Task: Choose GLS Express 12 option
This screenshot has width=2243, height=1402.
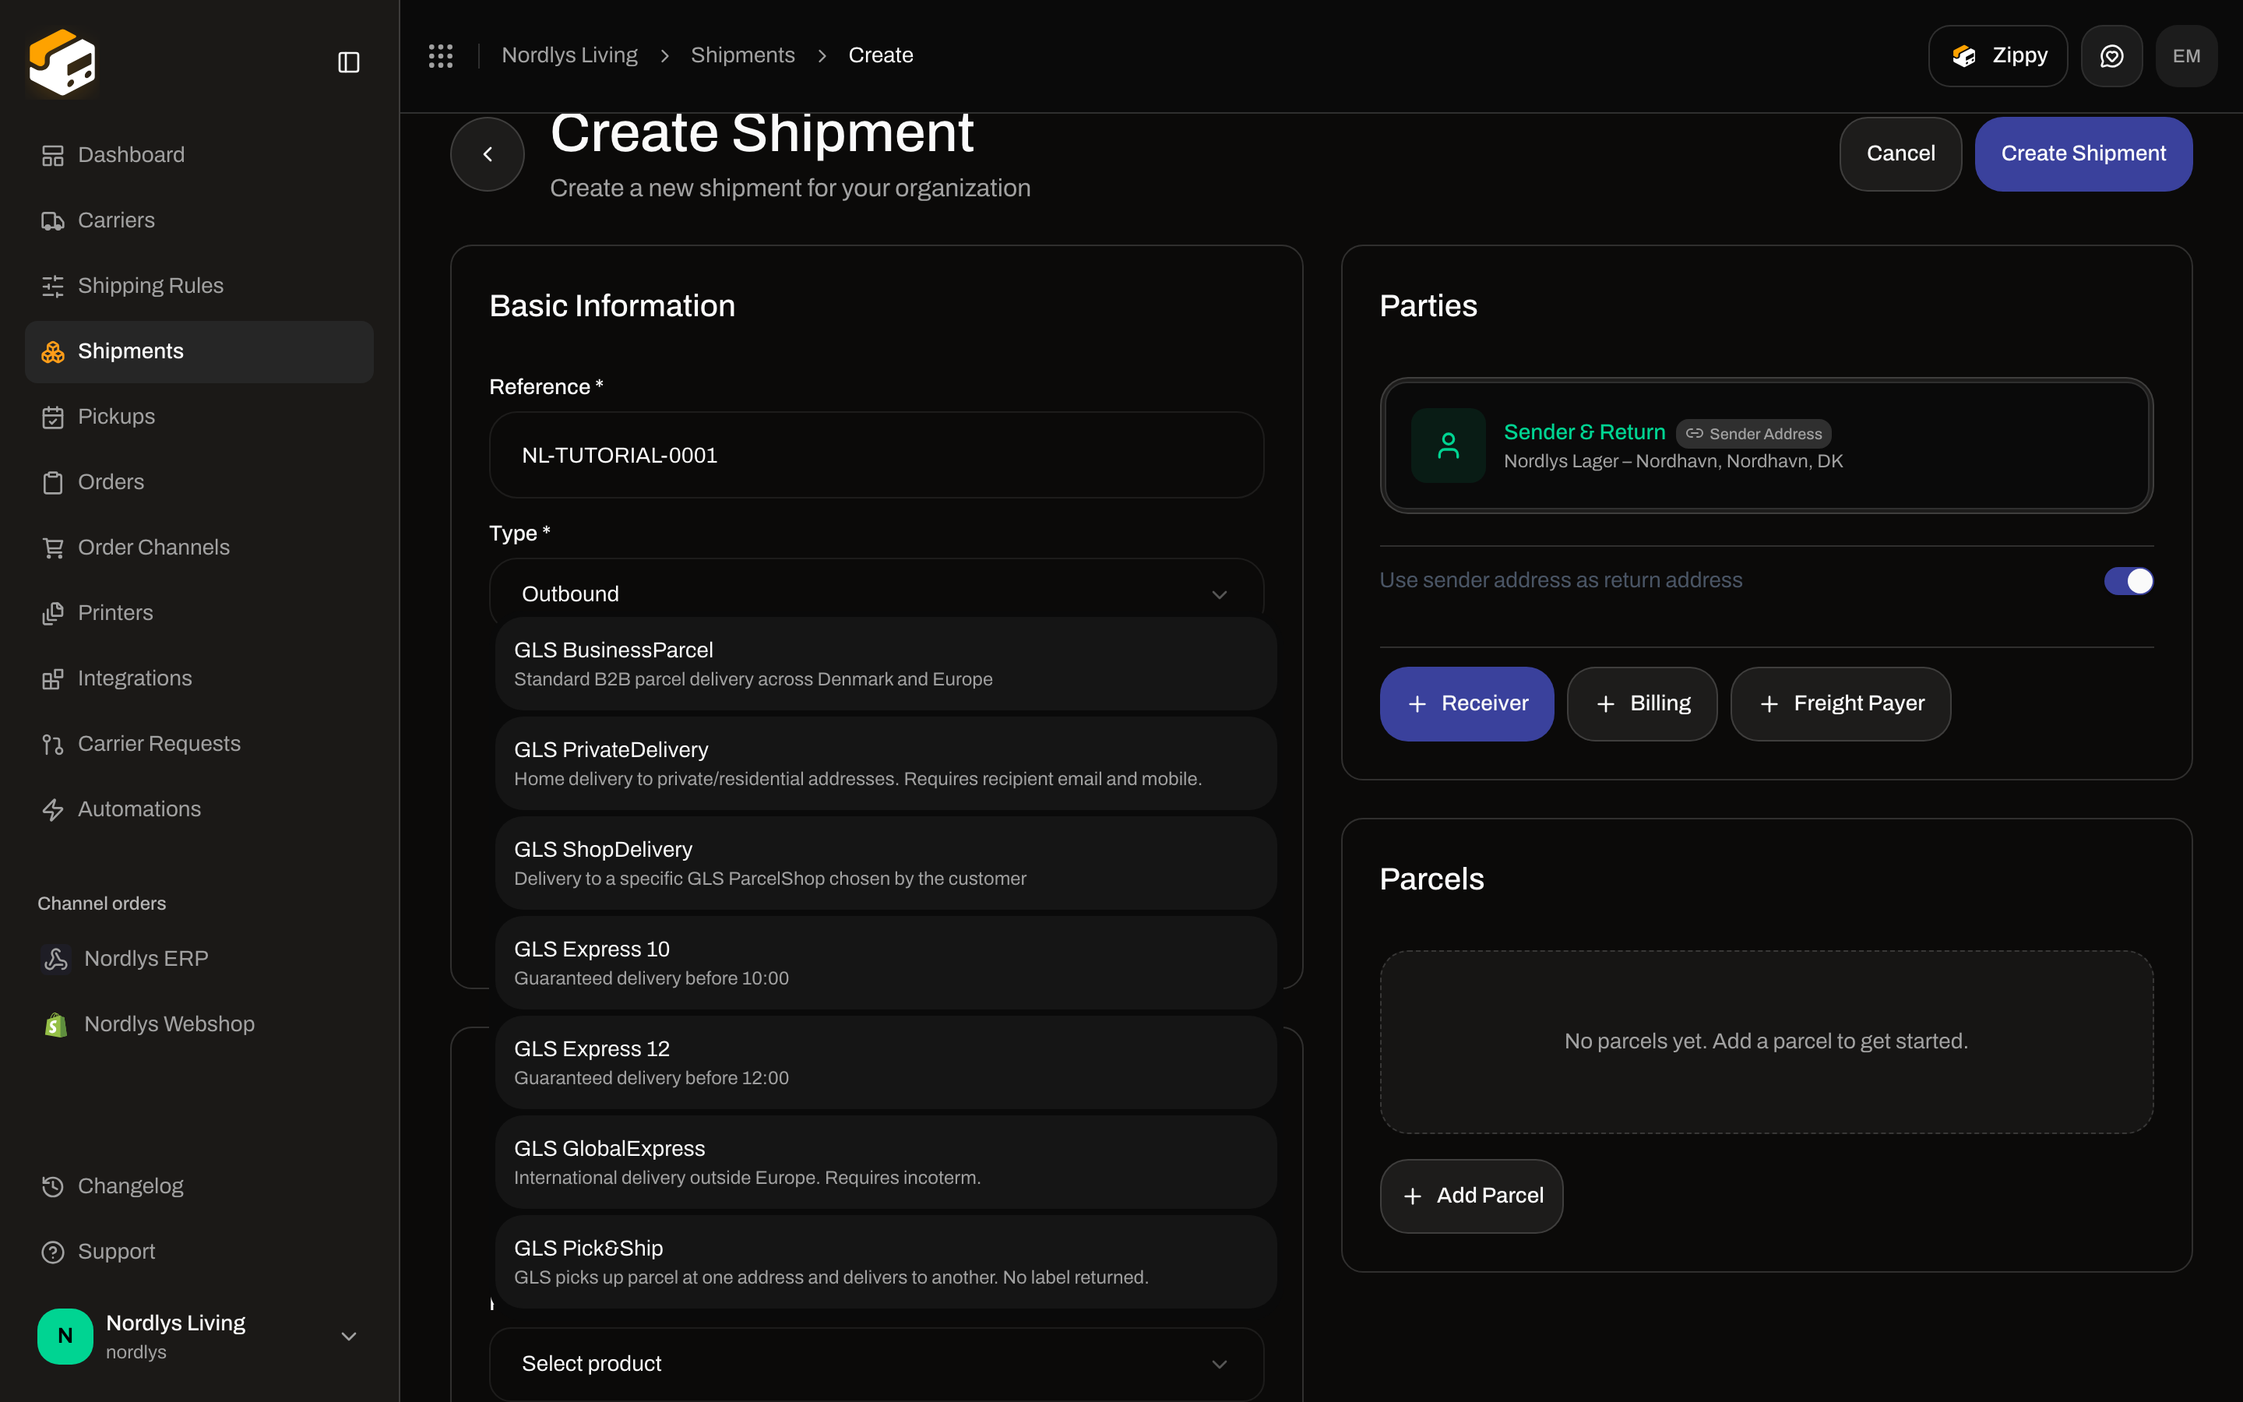Action: [886, 1062]
